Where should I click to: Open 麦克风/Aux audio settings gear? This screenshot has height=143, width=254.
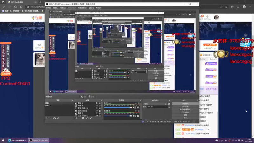pos(138,107)
